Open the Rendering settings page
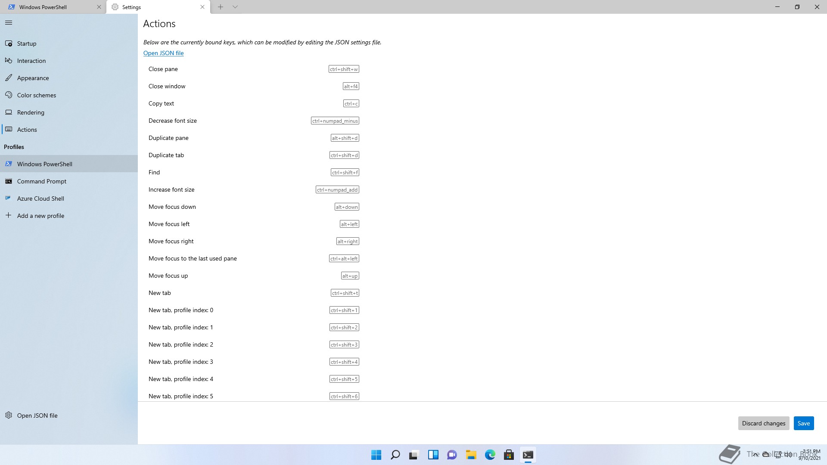This screenshot has height=465, width=827. [x=31, y=112]
